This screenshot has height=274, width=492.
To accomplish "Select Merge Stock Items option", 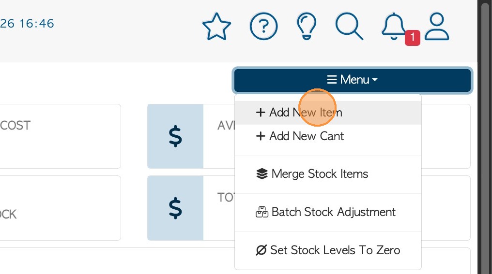I will coord(320,174).
